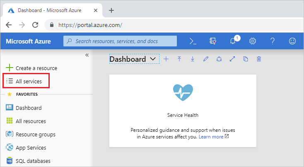304x167 pixels.
Task: Click the browser address bar URL
Action: (x=90, y=25)
